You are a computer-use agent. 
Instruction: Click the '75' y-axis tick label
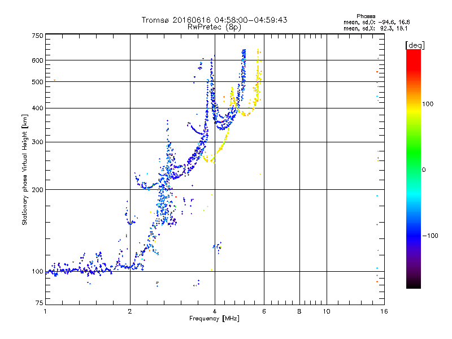point(40,303)
